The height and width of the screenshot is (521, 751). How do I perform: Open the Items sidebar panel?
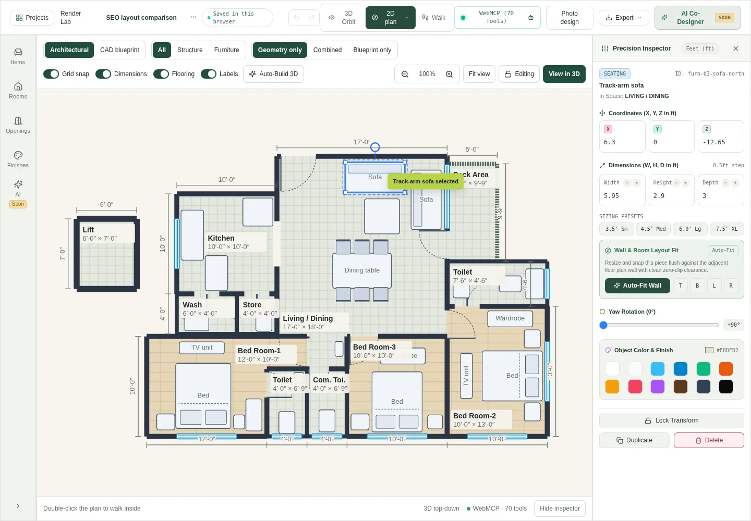point(18,56)
